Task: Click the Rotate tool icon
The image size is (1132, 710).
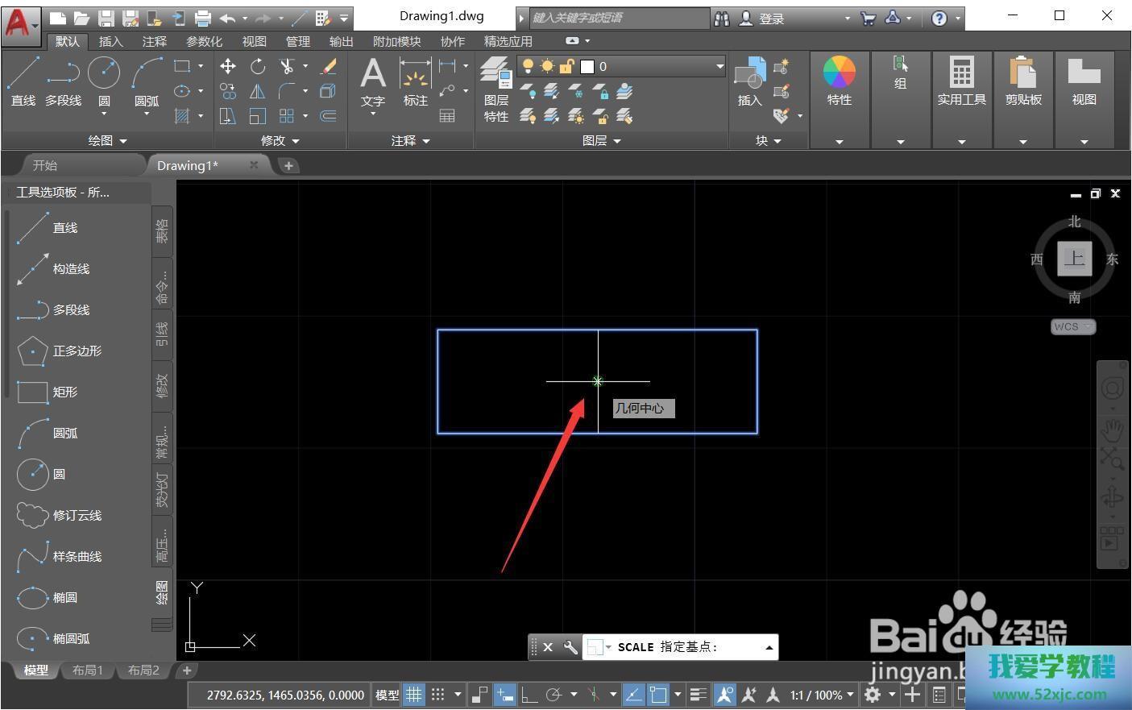Action: 258,67
